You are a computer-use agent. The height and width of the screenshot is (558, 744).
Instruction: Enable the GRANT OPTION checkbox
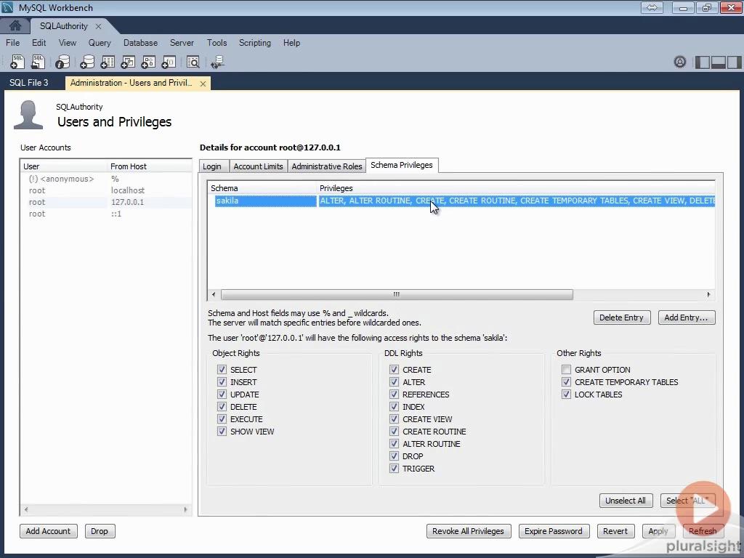[566, 370]
